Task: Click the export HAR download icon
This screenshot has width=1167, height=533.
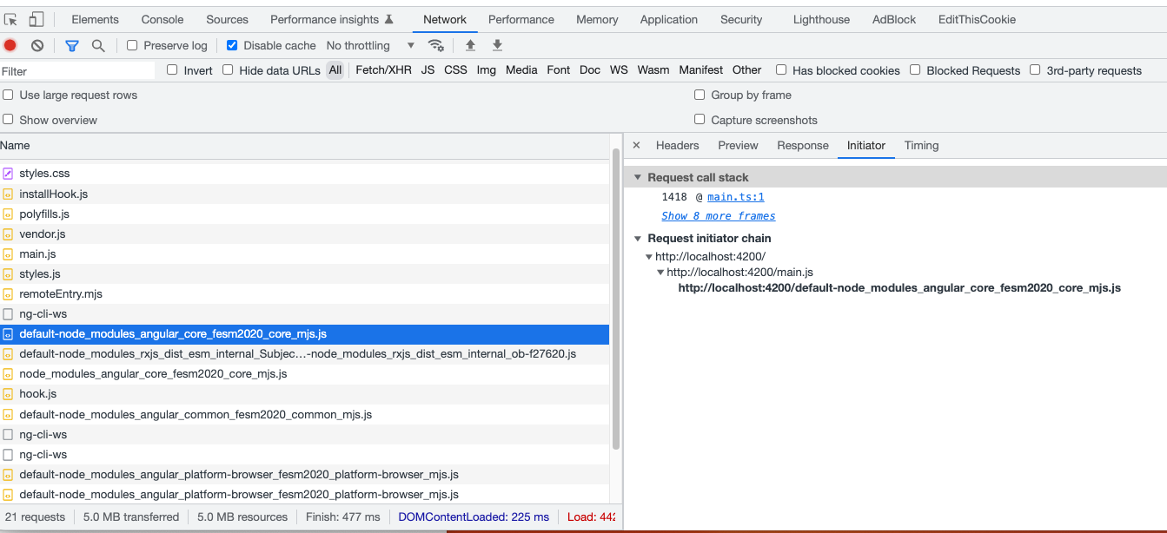Action: click(497, 45)
